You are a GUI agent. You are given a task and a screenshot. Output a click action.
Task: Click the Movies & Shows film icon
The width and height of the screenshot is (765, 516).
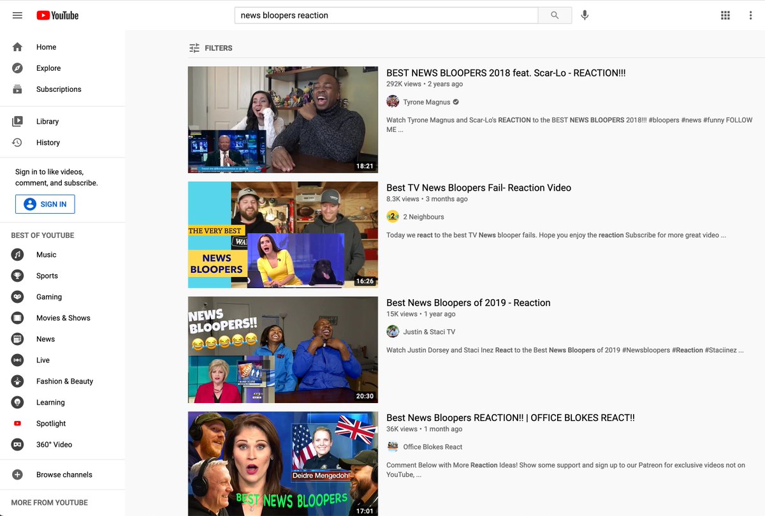click(x=17, y=318)
